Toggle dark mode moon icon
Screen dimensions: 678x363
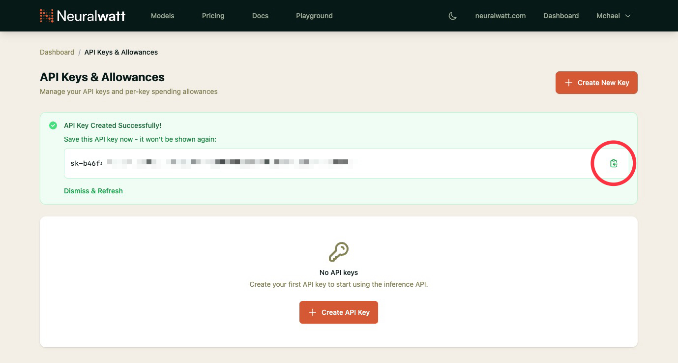pyautogui.click(x=453, y=16)
